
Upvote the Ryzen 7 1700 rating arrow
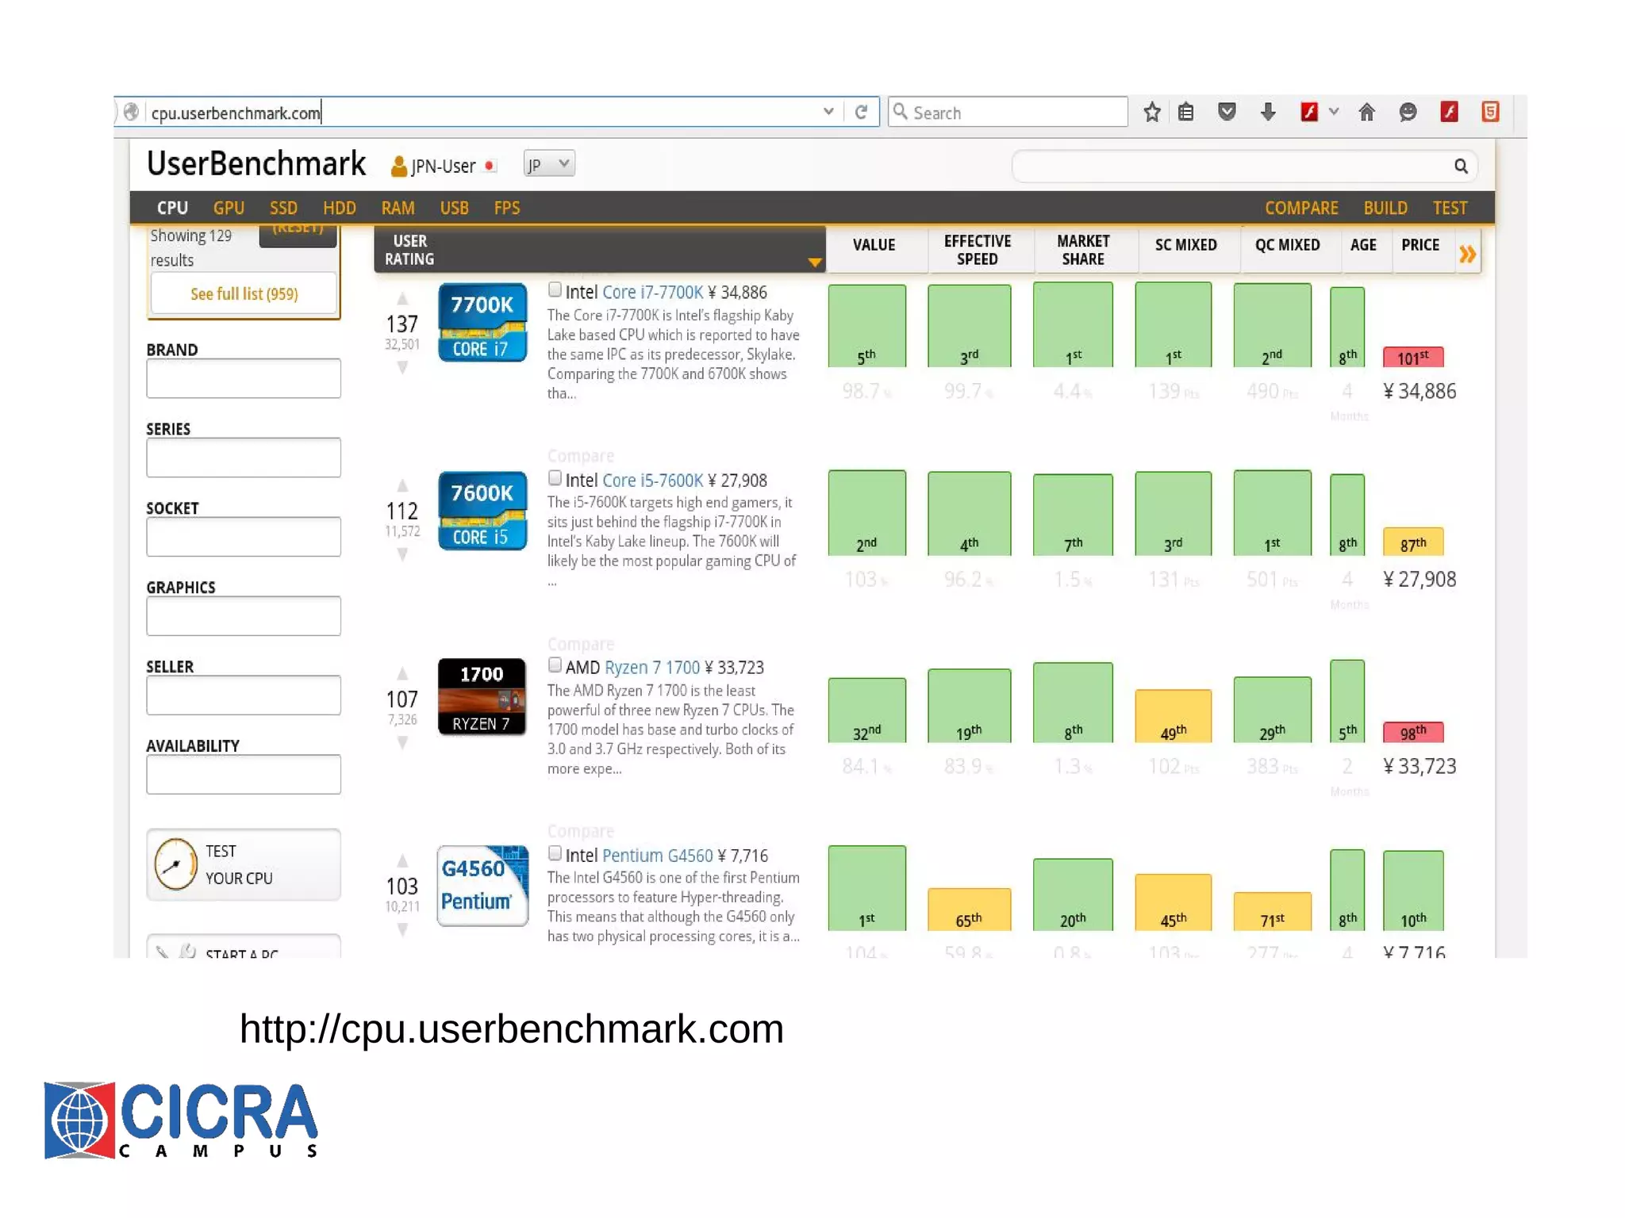[x=402, y=674]
